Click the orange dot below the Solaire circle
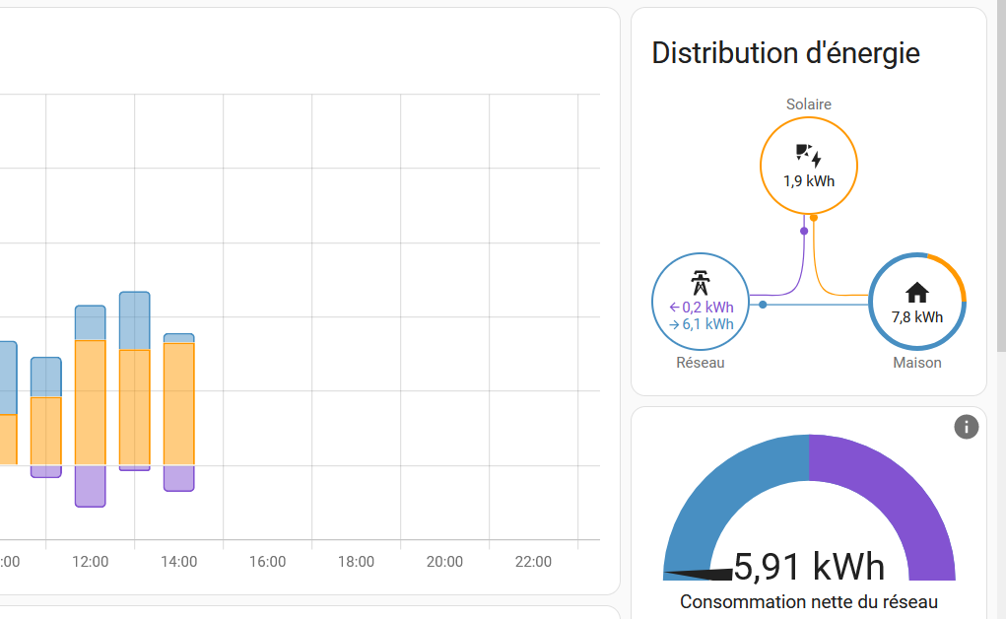The width and height of the screenshot is (1006, 619). [x=814, y=218]
